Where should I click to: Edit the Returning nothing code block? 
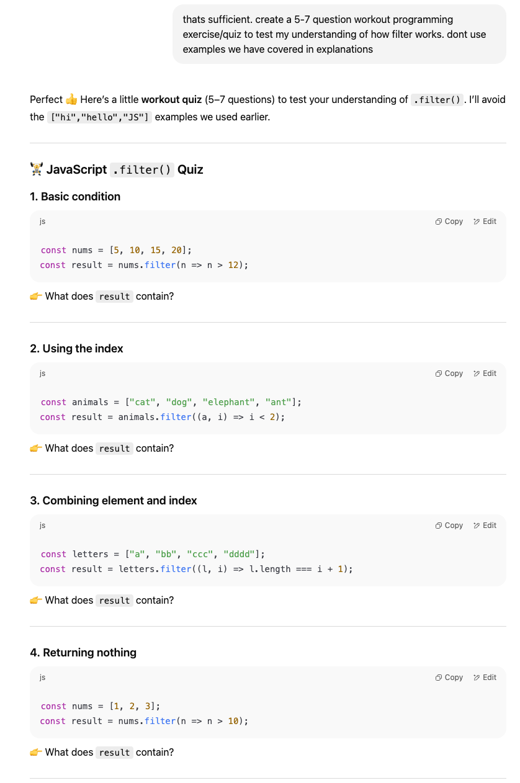coord(485,678)
